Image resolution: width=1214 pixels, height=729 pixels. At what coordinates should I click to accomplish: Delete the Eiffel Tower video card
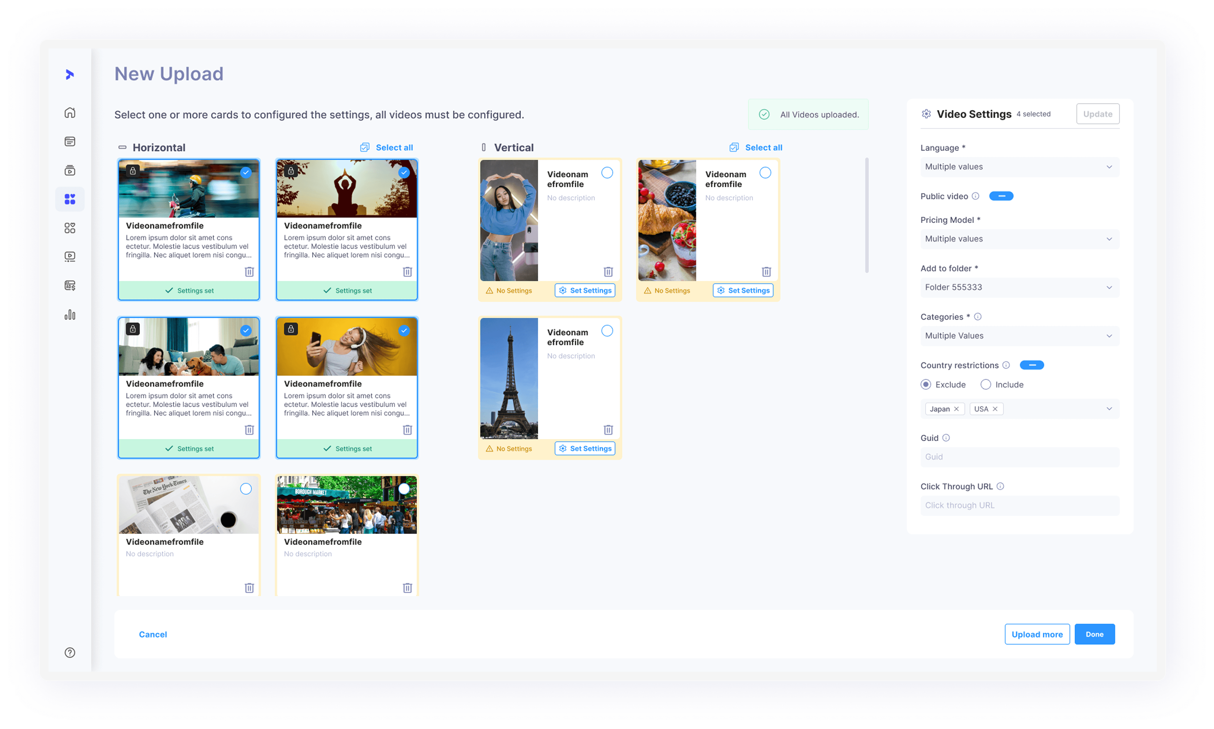[x=608, y=430]
